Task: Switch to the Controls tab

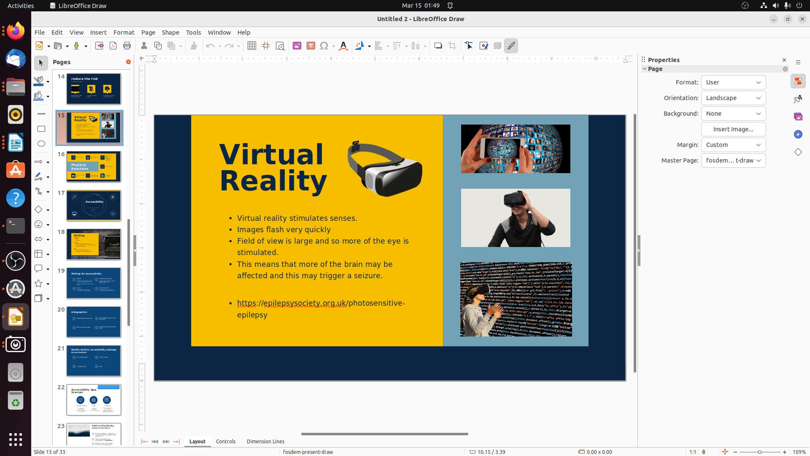Action: pyautogui.click(x=226, y=441)
